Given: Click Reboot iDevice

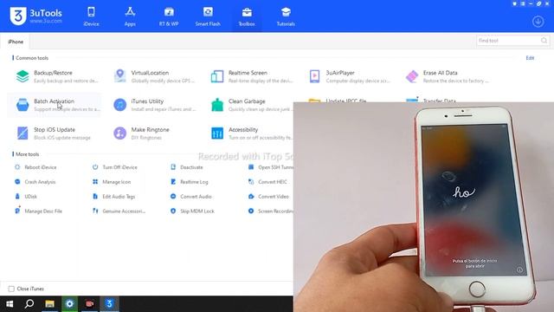Looking at the screenshot, I should 35,167.
